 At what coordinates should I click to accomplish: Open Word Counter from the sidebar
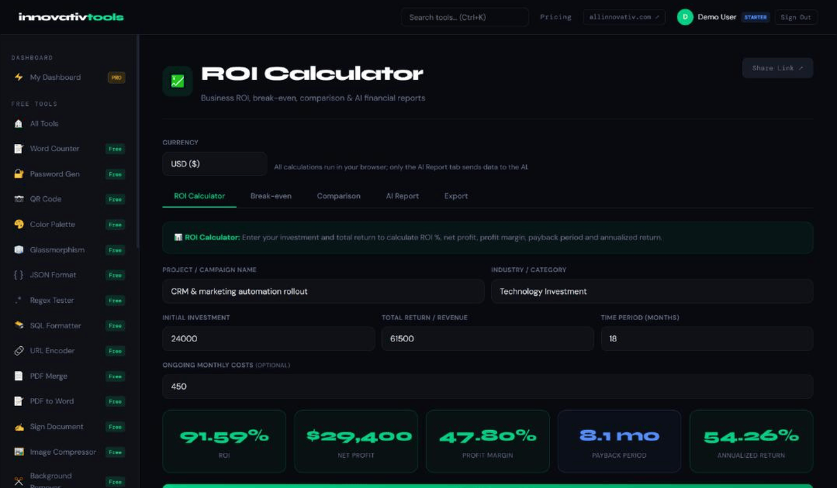pyautogui.click(x=68, y=149)
